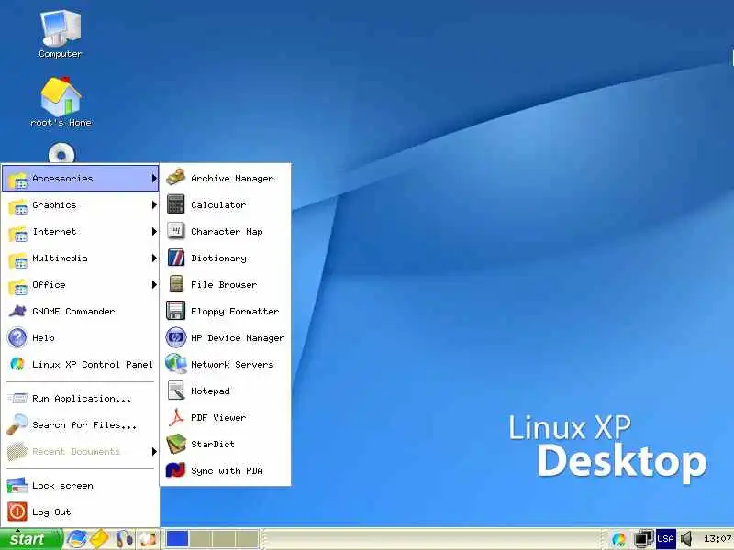Viewport: 734px width, 550px height.
Task: Click the colorful swirl tray icon
Action: [618, 539]
